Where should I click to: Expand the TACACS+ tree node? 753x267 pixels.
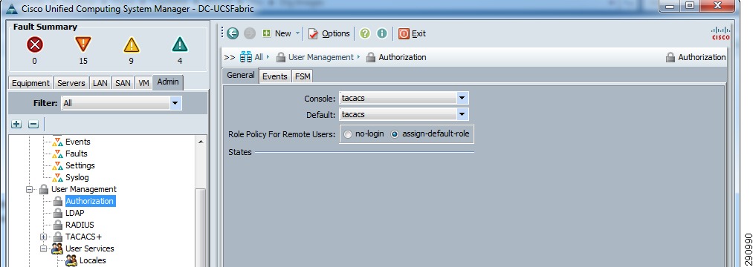click(43, 237)
